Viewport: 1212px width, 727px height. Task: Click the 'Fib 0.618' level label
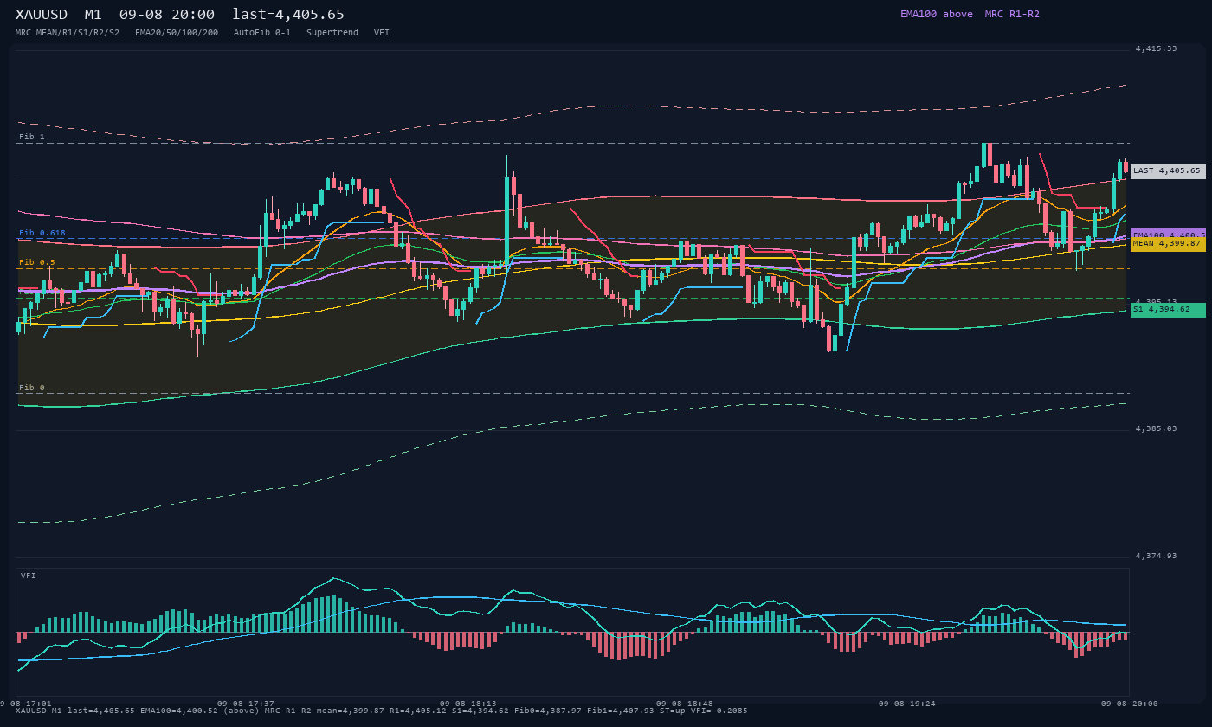tap(42, 233)
